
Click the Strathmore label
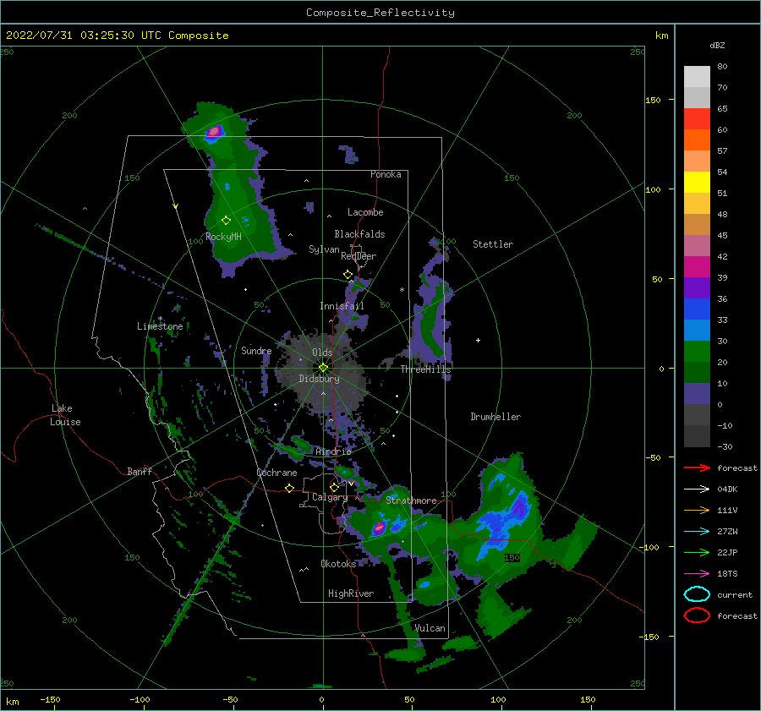411,500
